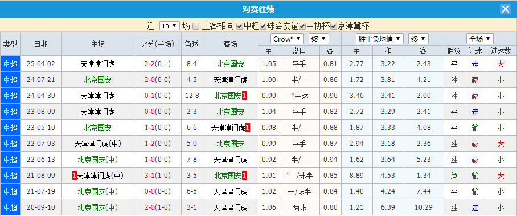Open the Crow* bookmaker dropdown
The image size is (517, 216).
[287, 39]
